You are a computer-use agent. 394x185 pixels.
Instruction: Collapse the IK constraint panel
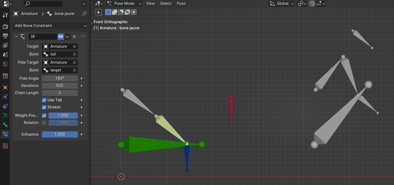coord(17,36)
